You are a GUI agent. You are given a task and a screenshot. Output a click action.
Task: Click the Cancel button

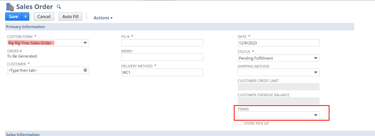pyautogui.click(x=44, y=17)
